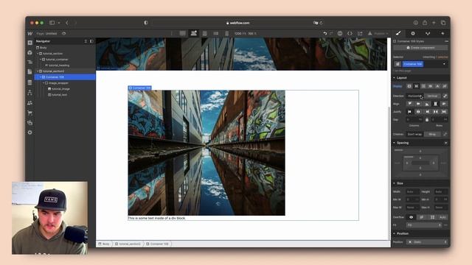Image resolution: width=472 pixels, height=265 pixels.
Task: Switch to the Interactions lightning tab
Action: [442, 33]
